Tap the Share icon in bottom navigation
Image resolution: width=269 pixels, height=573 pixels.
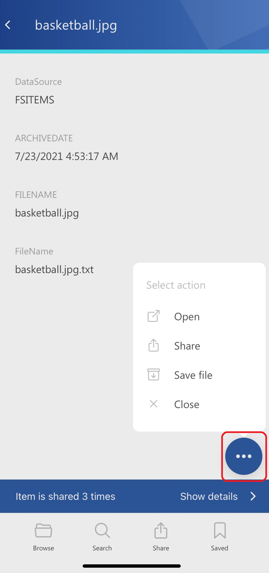pos(161,530)
